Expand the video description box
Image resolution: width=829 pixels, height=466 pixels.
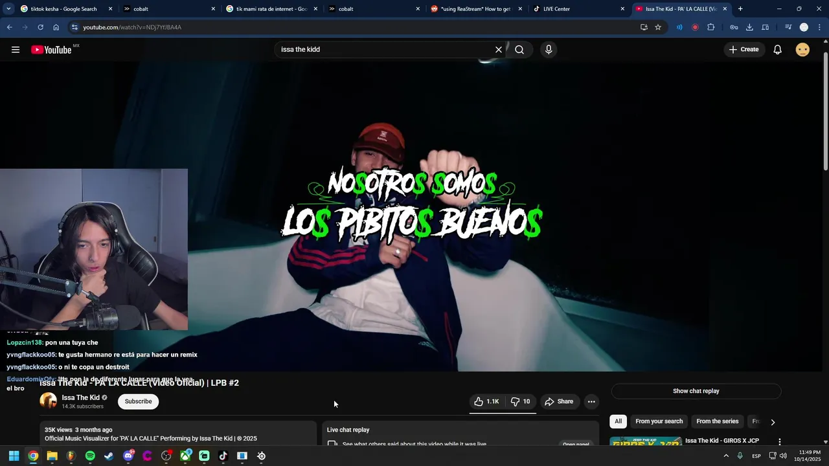(x=177, y=434)
